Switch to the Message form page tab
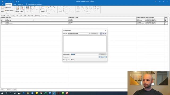170x95 pixels. tap(3, 15)
